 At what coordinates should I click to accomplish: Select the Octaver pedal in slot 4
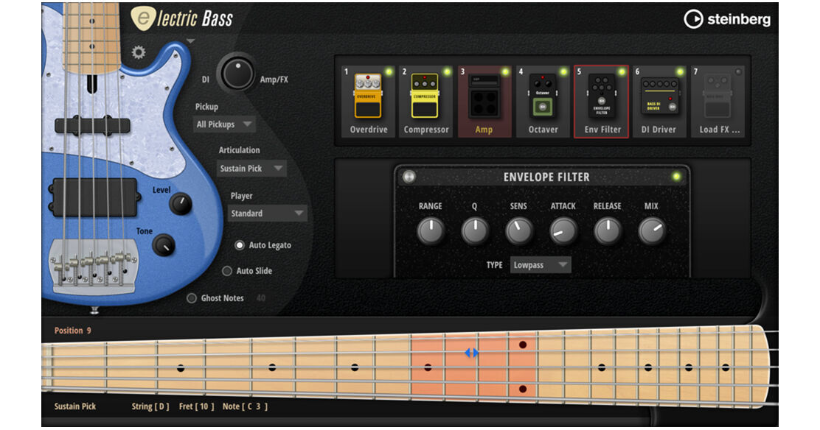543,102
